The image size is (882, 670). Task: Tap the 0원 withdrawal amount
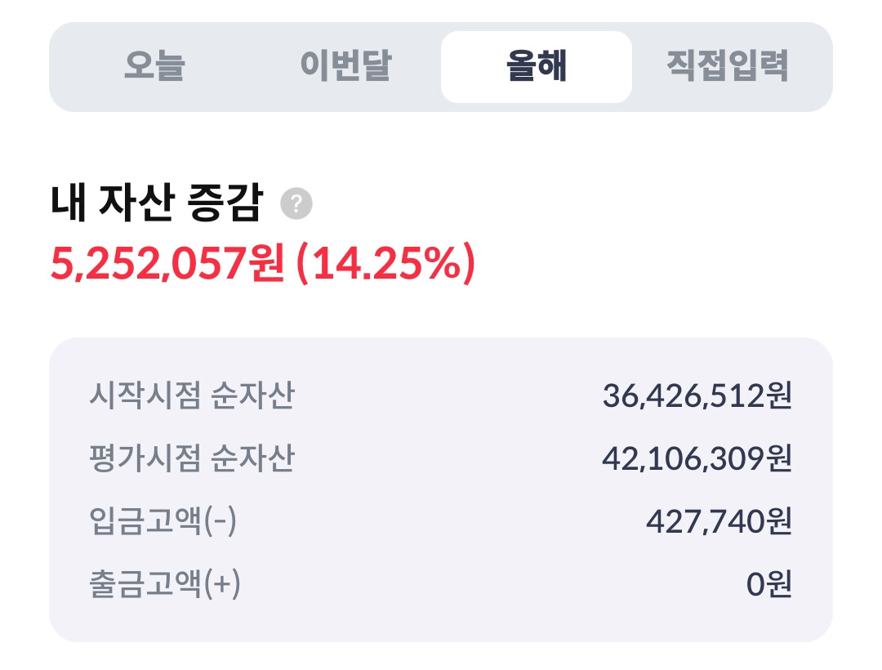pos(769,584)
